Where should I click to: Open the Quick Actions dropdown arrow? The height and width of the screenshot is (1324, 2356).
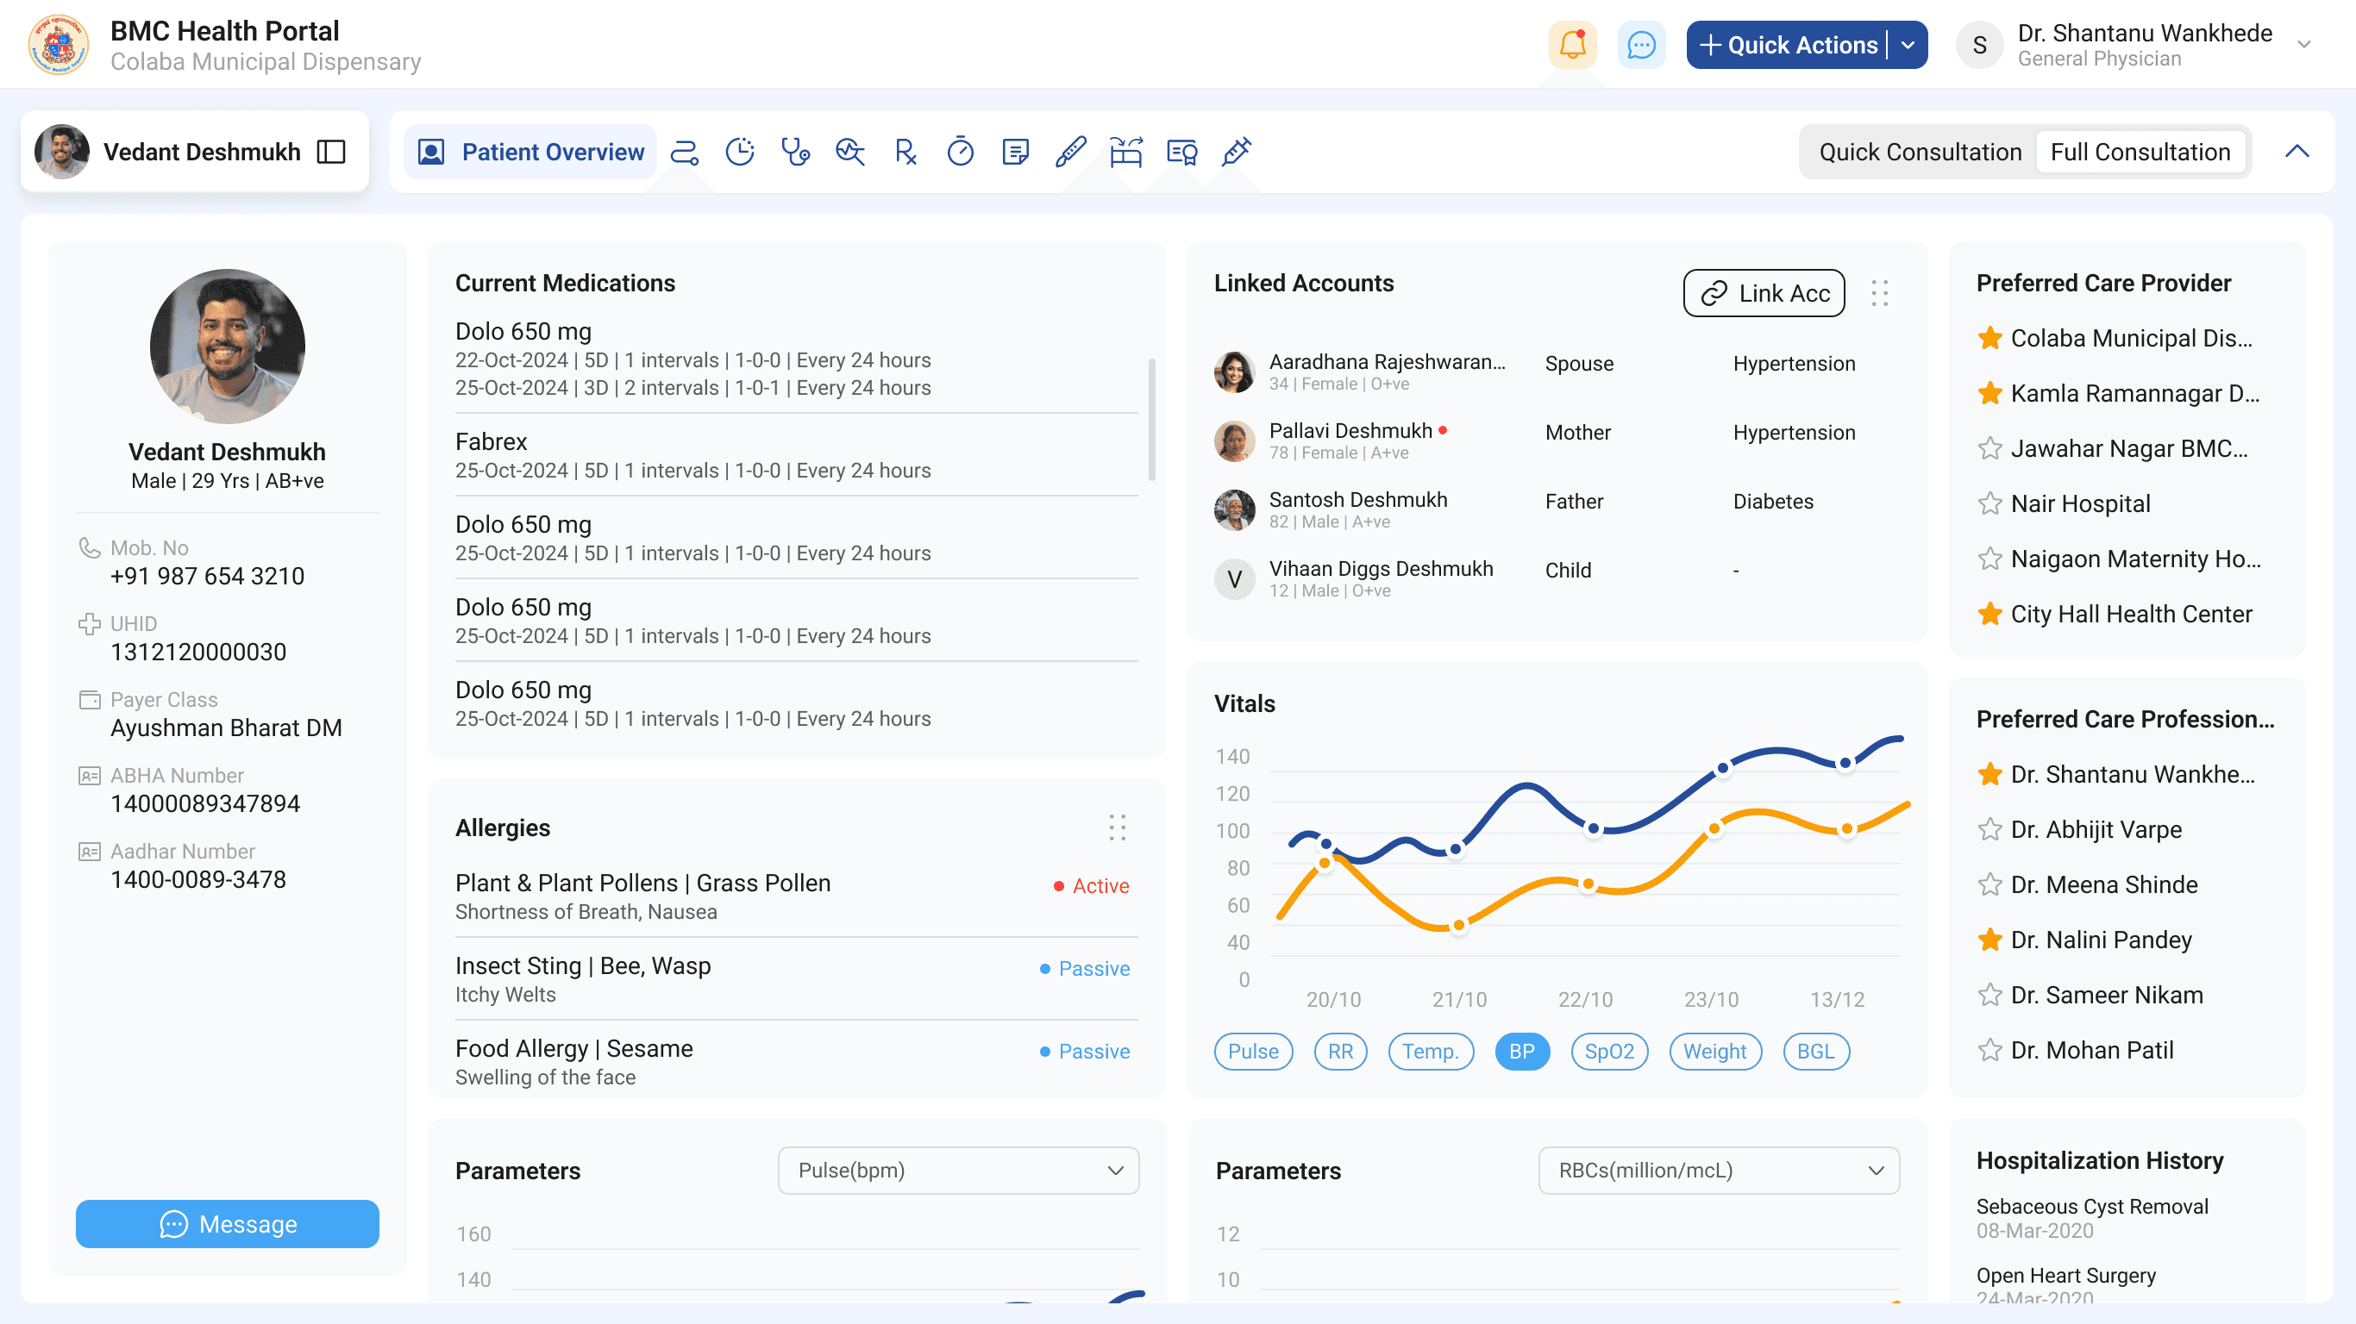(1908, 45)
